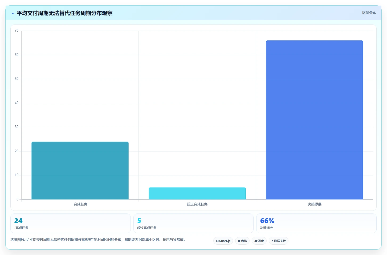The width and height of the screenshot is (387, 255).
Task: Click the y-axis value 10
Action: tap(17, 175)
